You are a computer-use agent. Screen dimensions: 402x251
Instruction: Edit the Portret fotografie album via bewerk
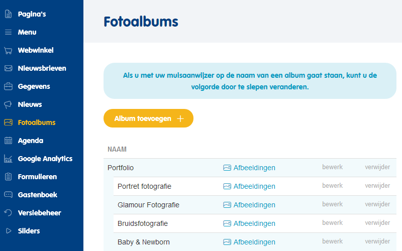(332, 186)
